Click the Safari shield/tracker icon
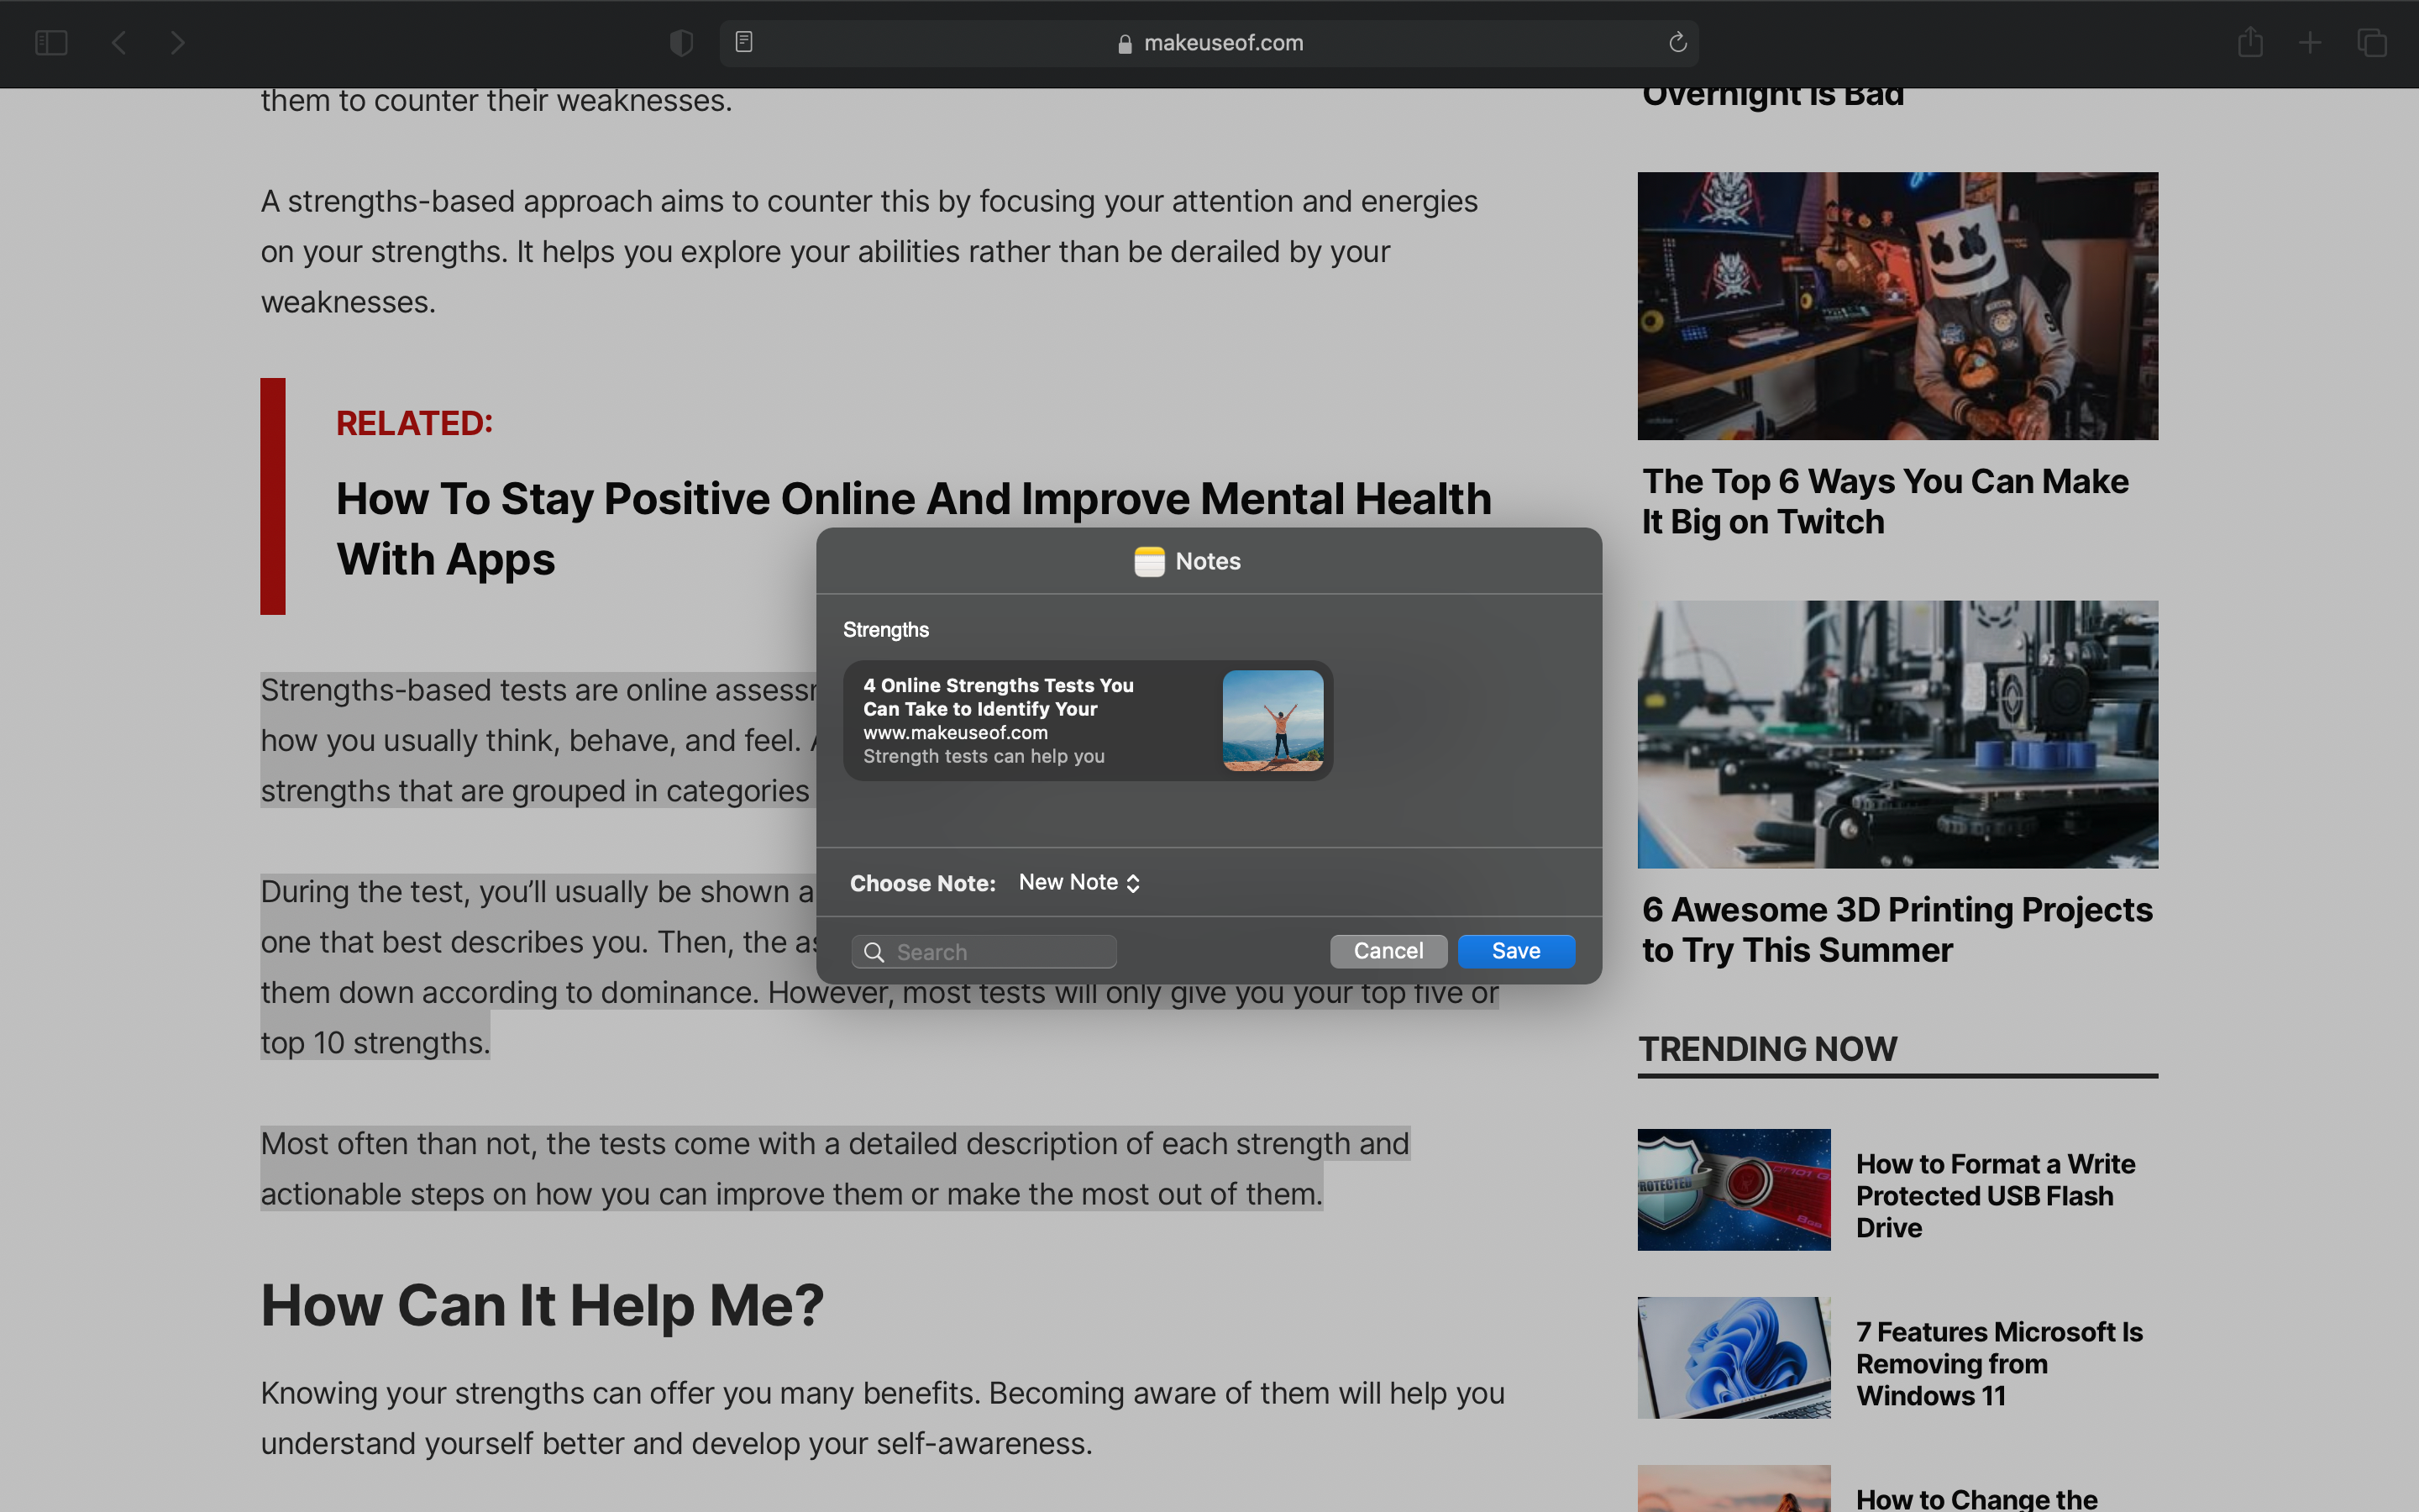The image size is (2419, 1512). click(681, 42)
